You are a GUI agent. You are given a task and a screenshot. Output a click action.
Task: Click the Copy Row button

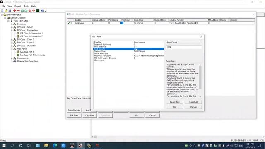pyautogui.click(x=89, y=115)
